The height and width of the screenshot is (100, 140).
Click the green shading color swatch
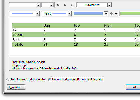[x=130, y=14]
